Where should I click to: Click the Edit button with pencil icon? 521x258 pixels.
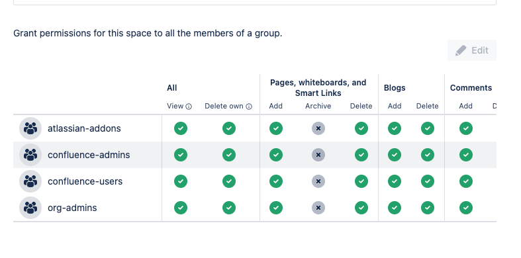tap(472, 50)
